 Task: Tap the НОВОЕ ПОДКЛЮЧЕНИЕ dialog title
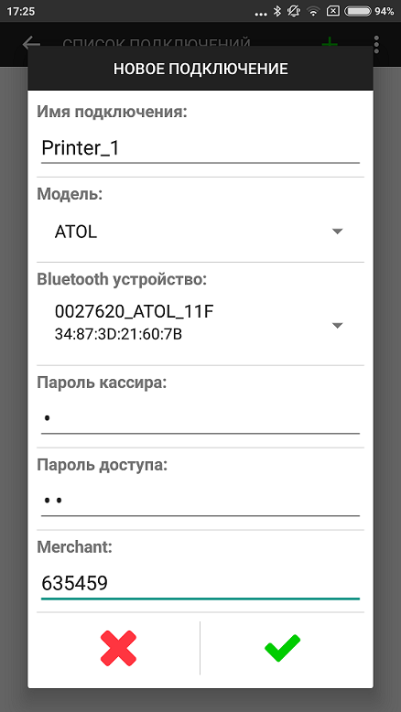pos(200,69)
